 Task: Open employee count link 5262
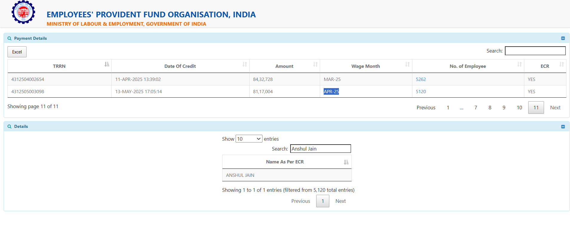click(421, 79)
